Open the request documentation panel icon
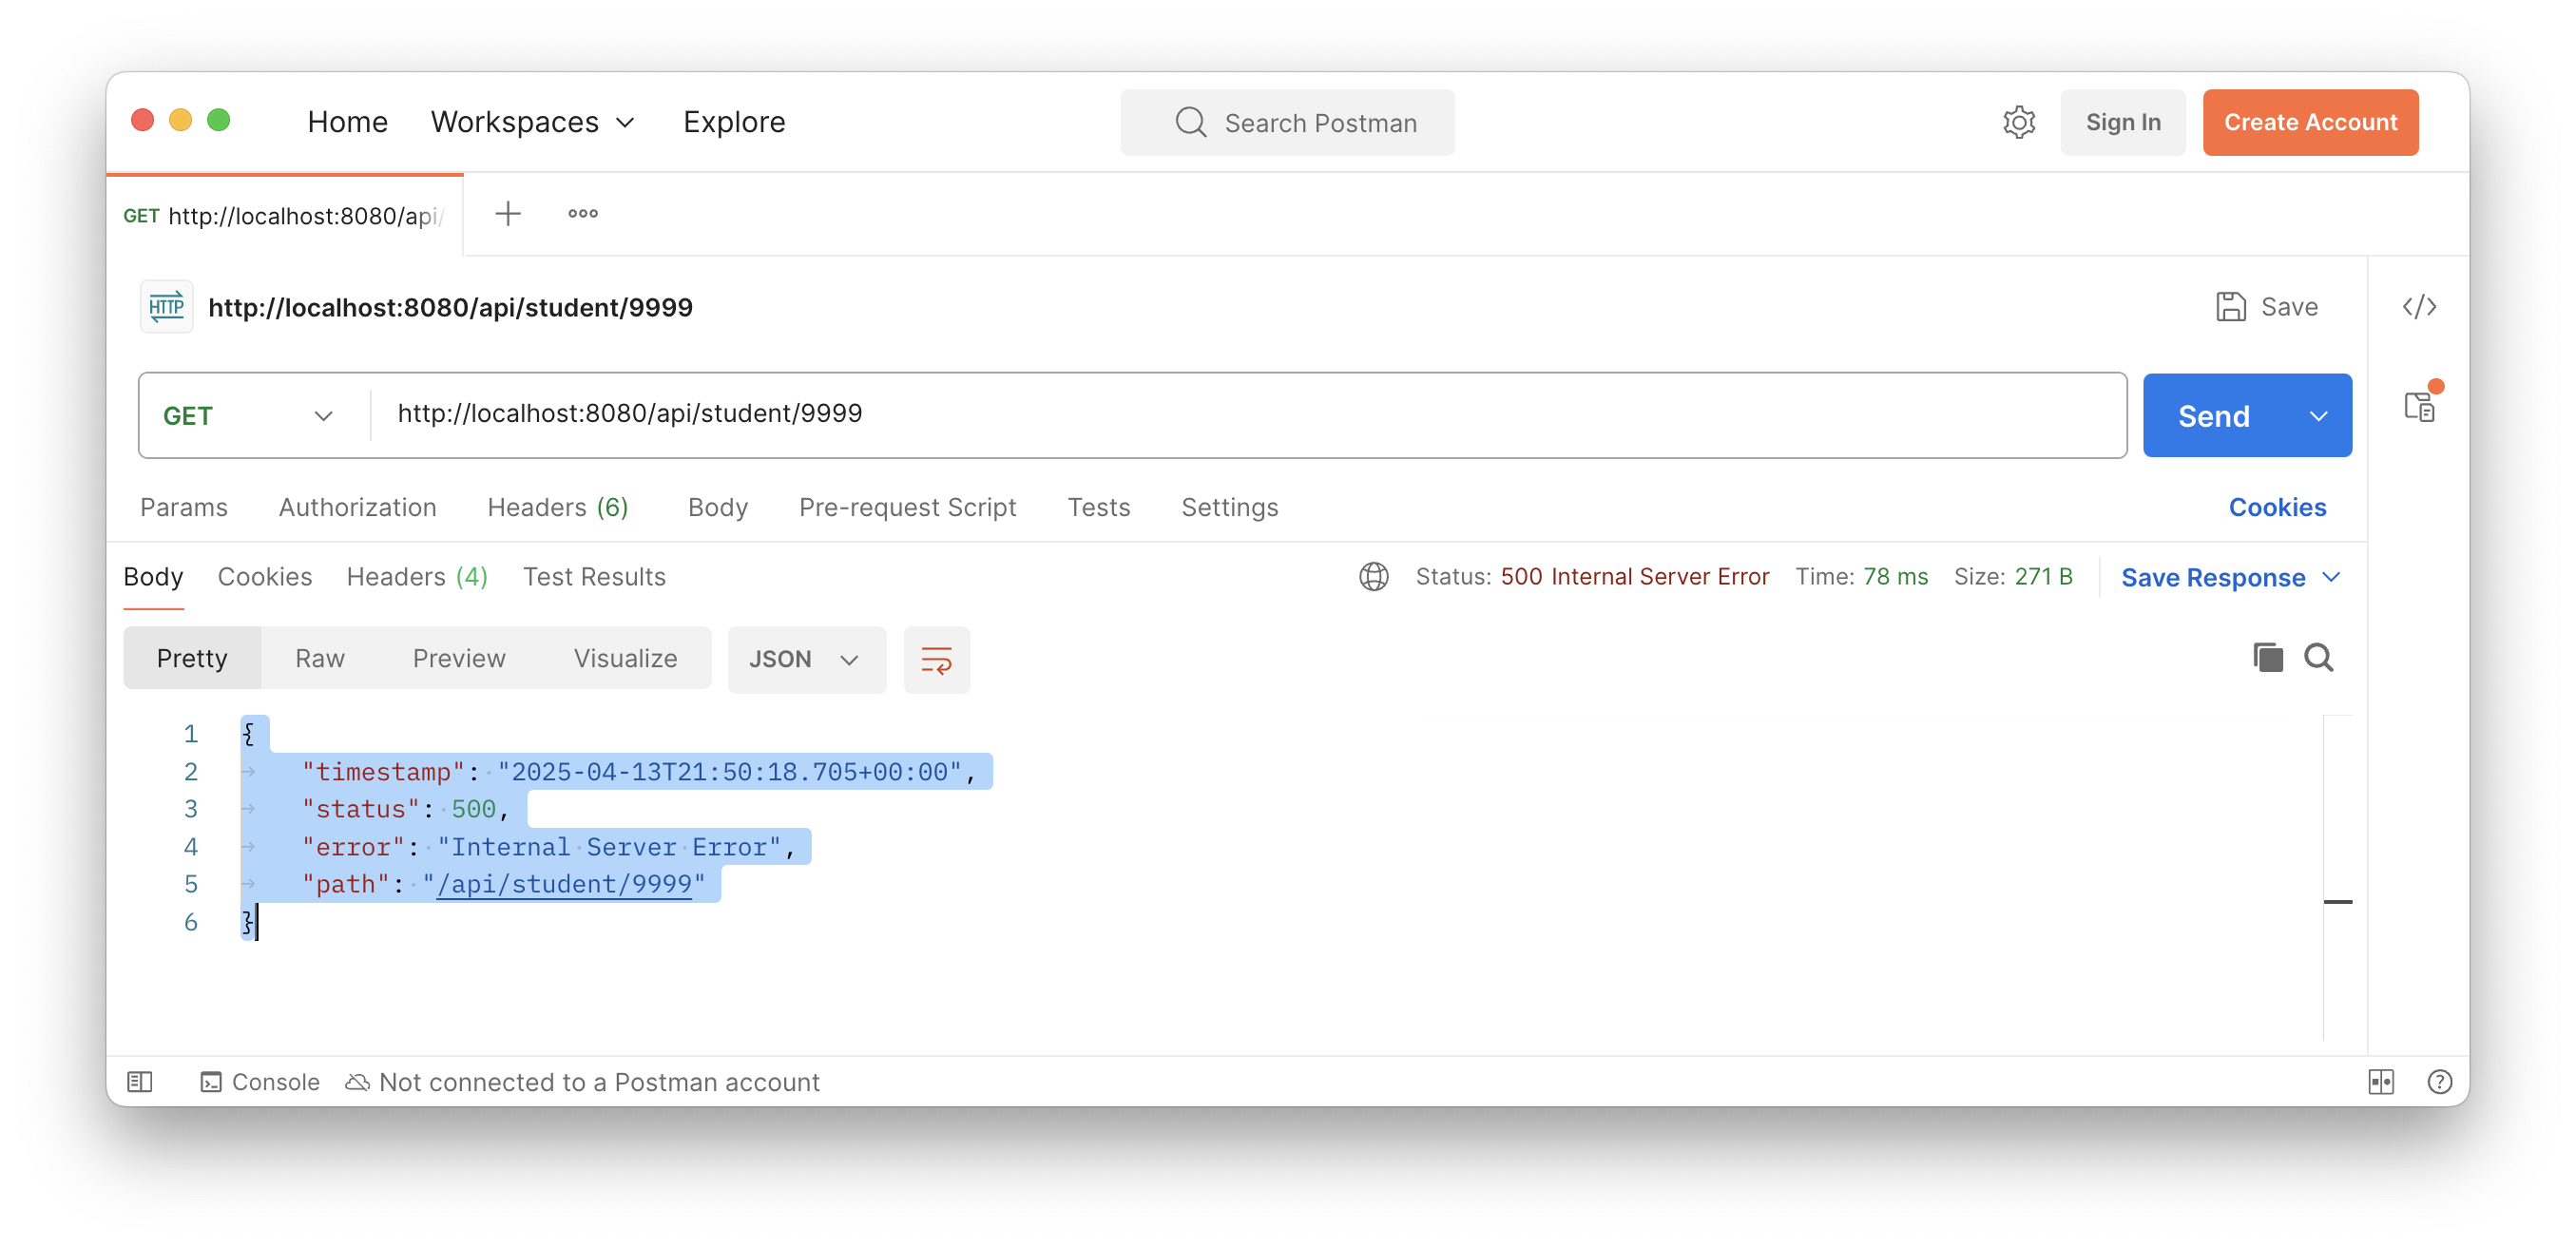Viewport: 2576px width, 1247px height. pos(2418,406)
